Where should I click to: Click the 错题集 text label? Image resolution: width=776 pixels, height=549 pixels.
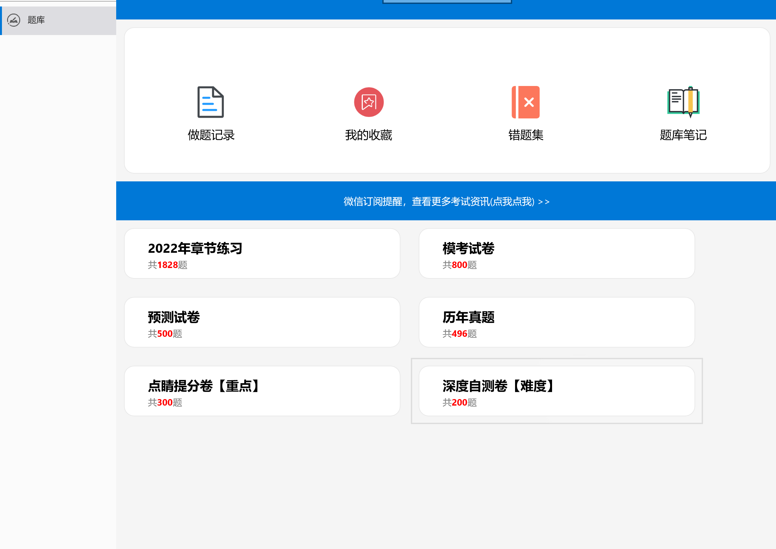pos(526,135)
